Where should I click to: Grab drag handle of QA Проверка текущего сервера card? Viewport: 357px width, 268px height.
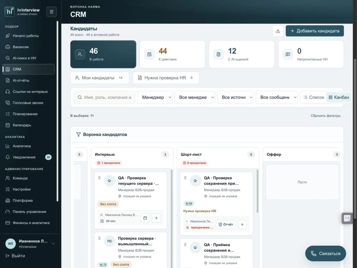(99, 178)
